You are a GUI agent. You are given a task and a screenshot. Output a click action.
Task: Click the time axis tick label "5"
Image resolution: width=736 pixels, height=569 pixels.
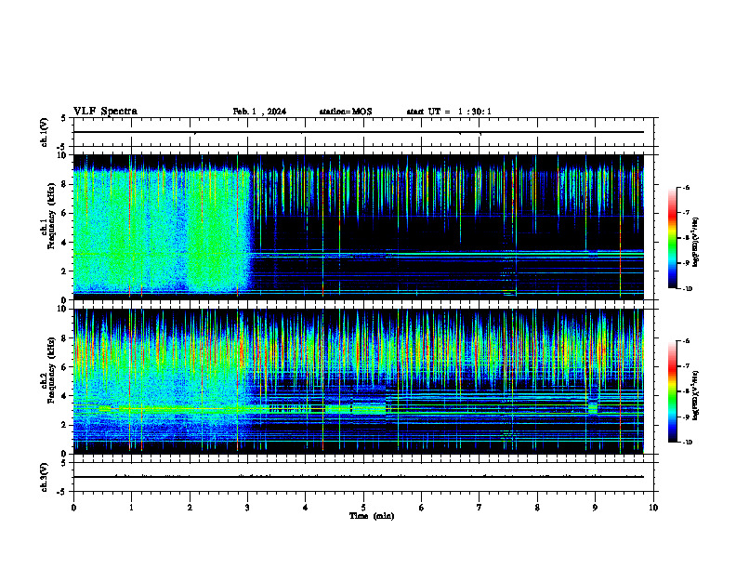[x=363, y=508]
